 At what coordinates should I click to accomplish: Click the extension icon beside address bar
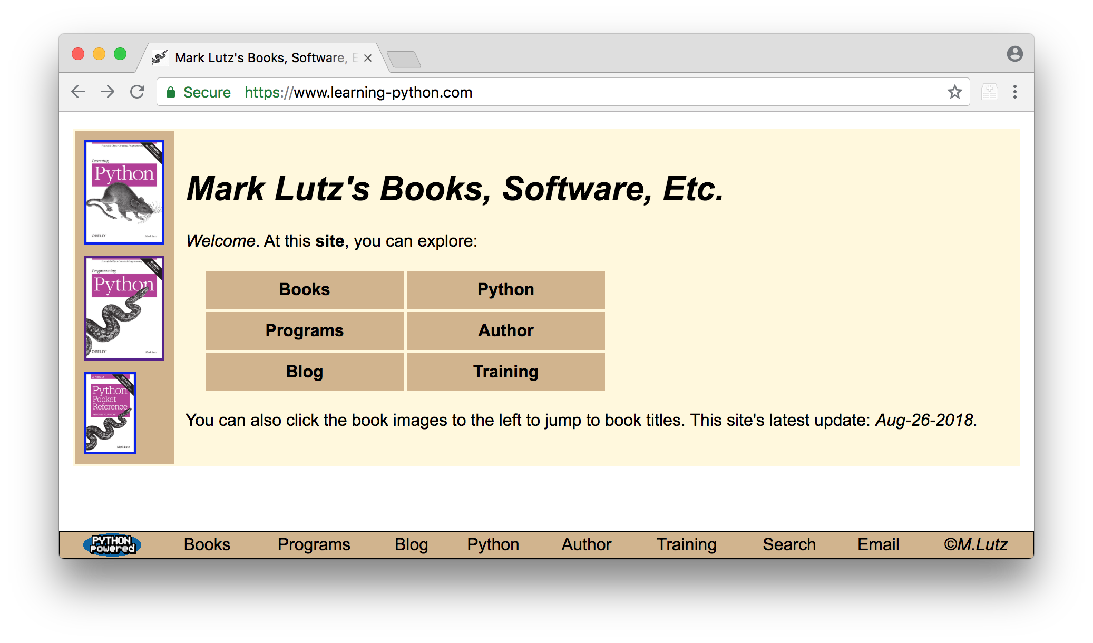[989, 92]
